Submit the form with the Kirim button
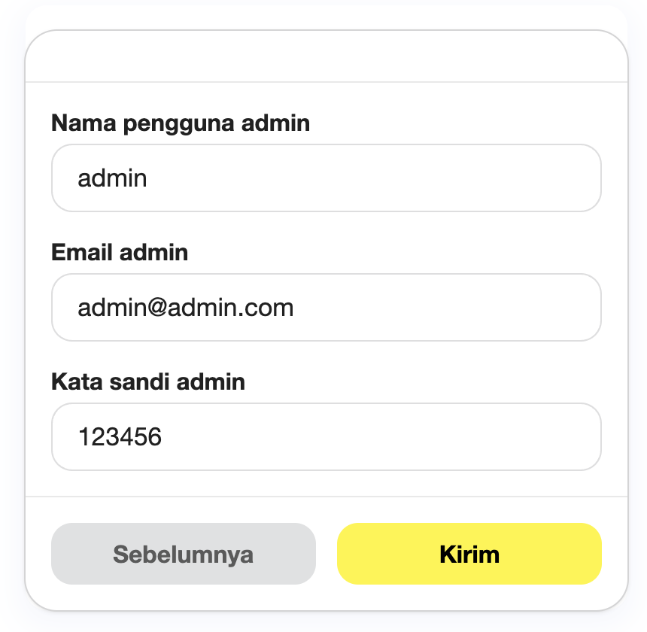647x632 pixels. point(469,554)
